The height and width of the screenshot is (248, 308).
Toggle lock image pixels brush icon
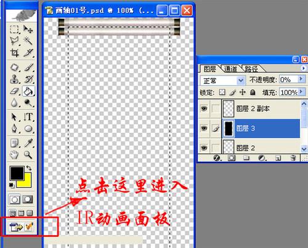click(232, 92)
